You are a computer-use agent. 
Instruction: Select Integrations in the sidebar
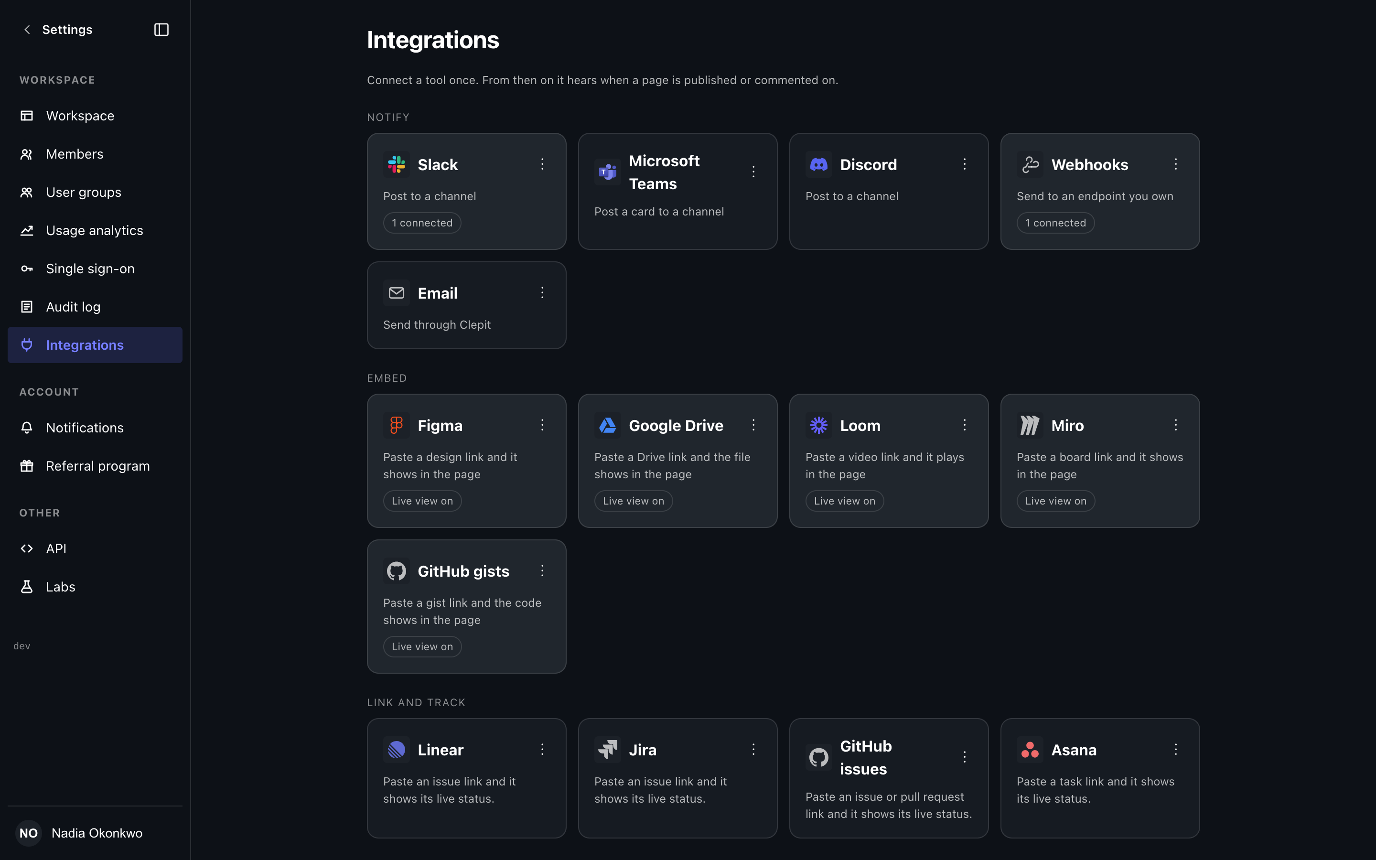[x=95, y=345]
